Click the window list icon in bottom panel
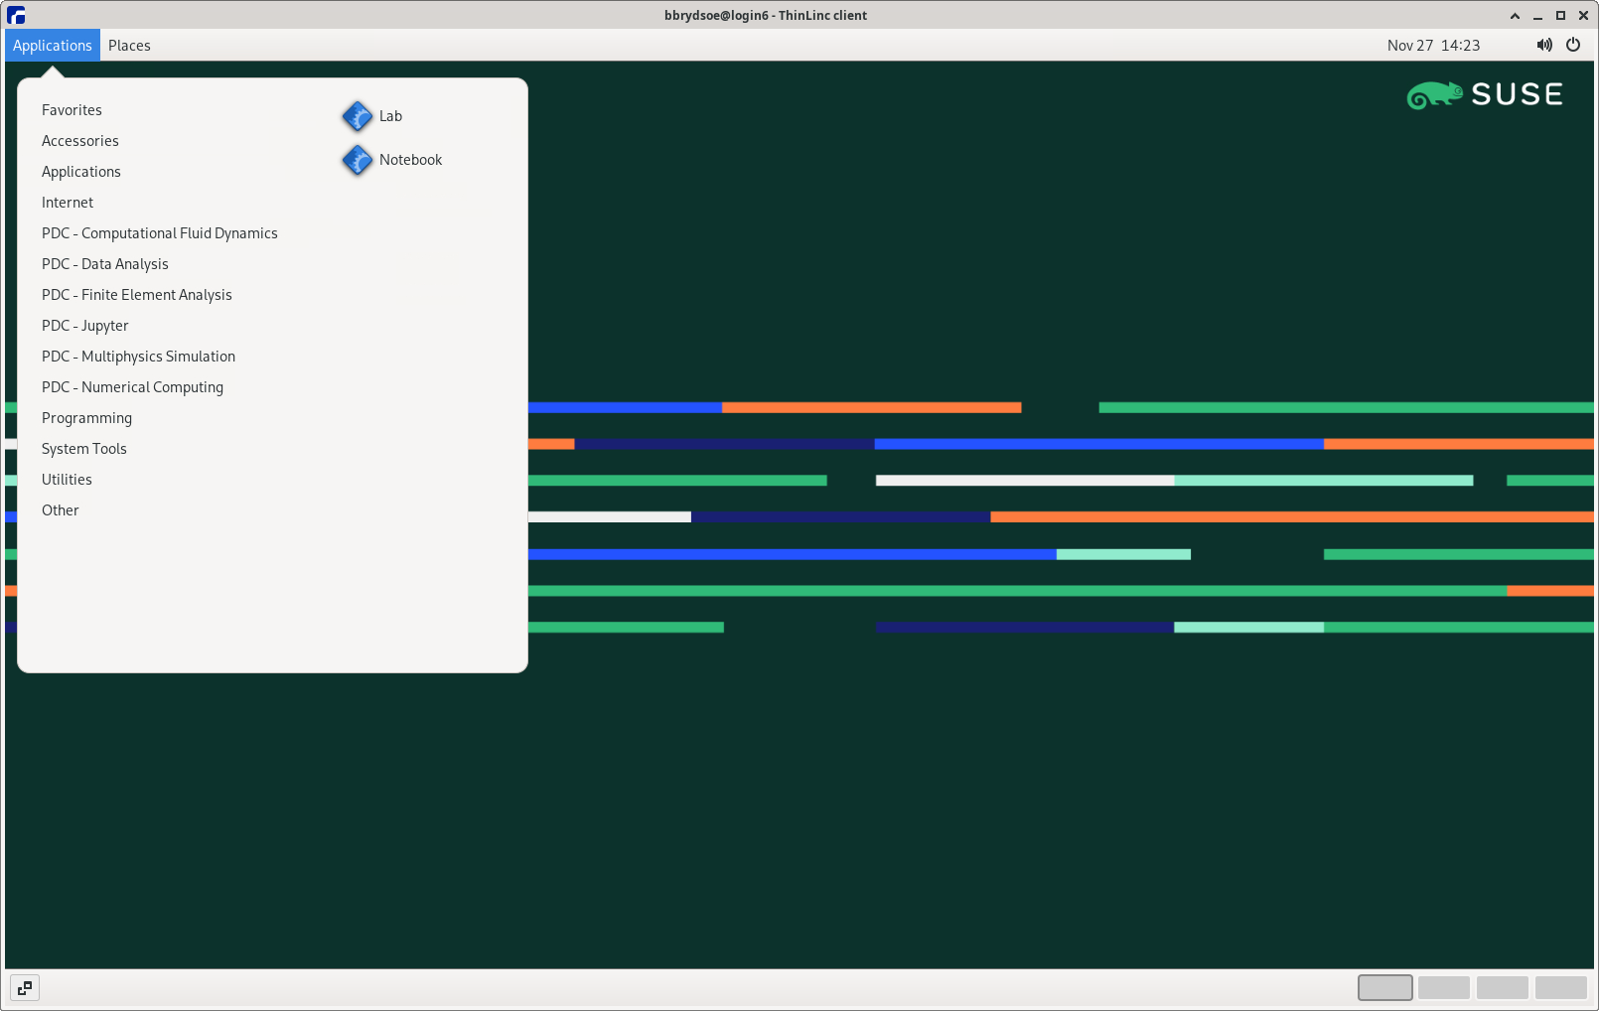This screenshot has height=1011, width=1599. 25,987
